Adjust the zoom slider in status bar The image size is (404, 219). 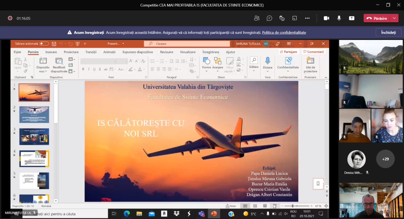pos(293,206)
